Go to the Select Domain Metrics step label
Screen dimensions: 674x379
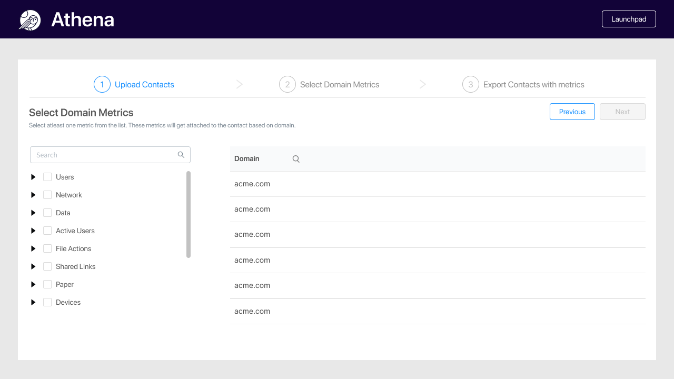tap(340, 84)
